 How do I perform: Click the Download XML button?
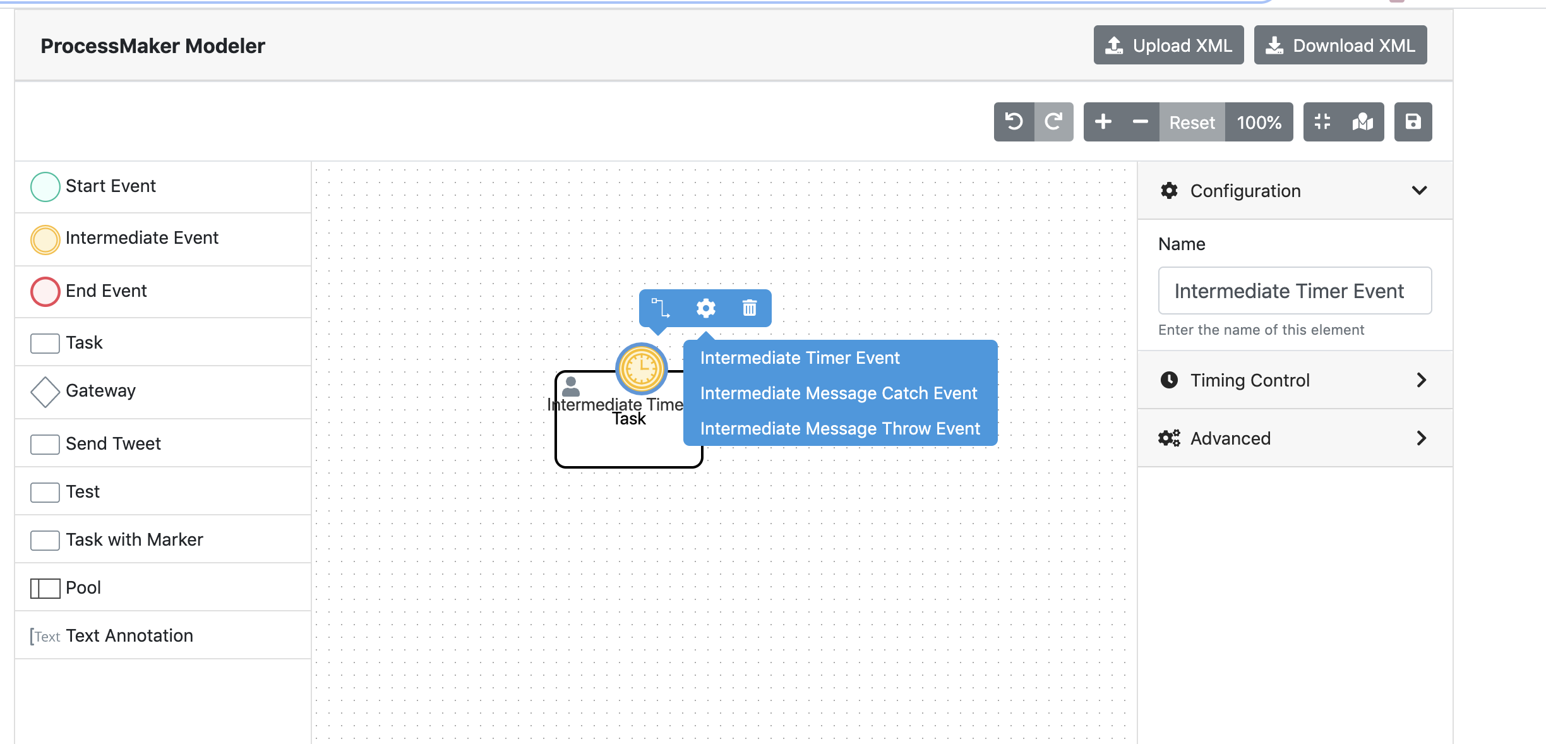tap(1340, 45)
